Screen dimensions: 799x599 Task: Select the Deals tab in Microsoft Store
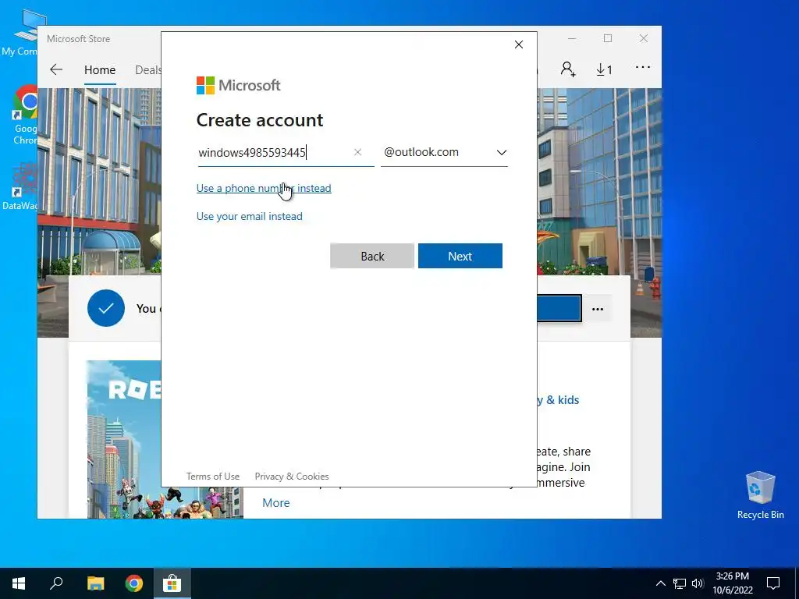tap(147, 69)
